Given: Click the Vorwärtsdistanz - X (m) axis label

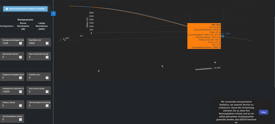Looking at the screenshot, I should tap(208, 68).
